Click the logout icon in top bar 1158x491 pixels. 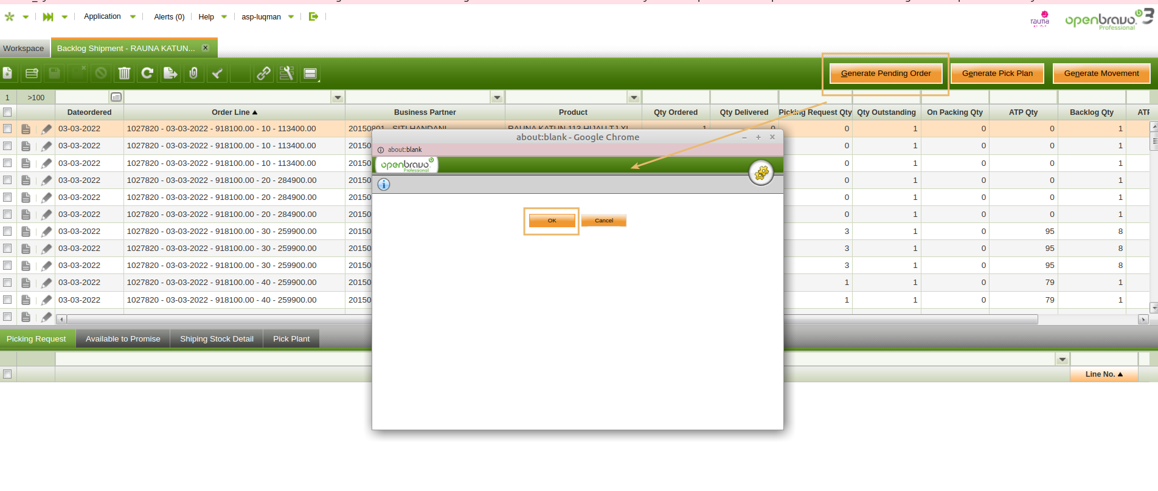tap(313, 16)
